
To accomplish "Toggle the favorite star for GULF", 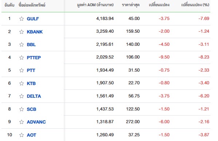I will tap(22, 19).
